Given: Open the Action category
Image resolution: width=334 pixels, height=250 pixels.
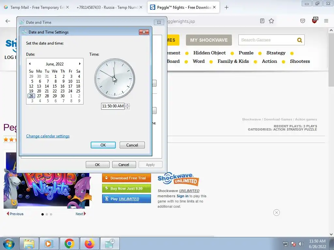Looking at the screenshot, I should 269,61.
